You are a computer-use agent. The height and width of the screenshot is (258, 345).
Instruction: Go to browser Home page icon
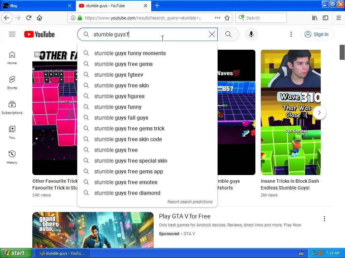39,18
